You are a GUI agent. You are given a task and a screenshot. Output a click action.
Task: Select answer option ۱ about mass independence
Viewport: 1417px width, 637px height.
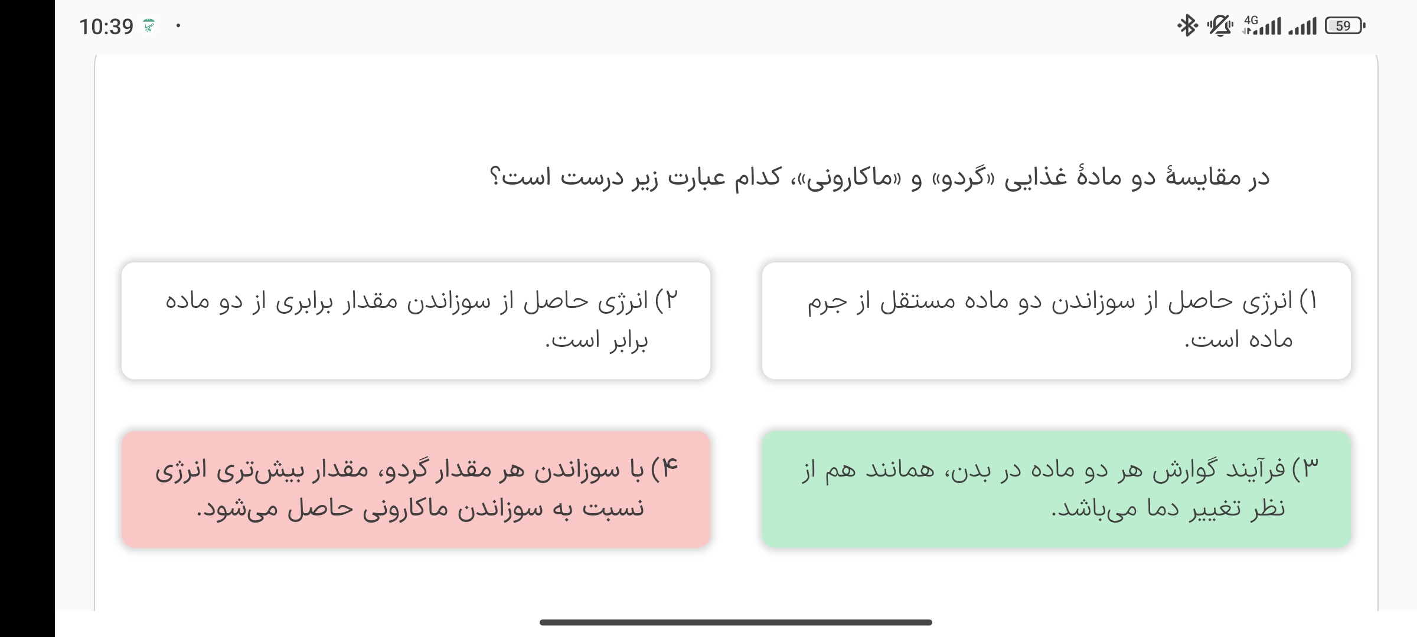tap(1056, 320)
